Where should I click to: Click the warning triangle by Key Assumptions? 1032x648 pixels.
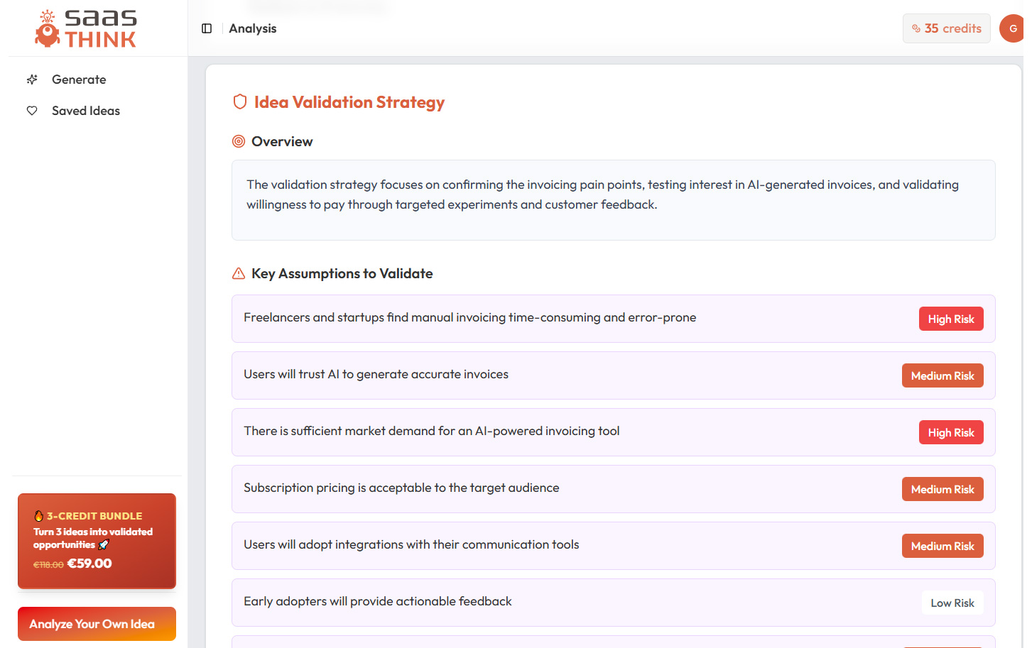(239, 273)
